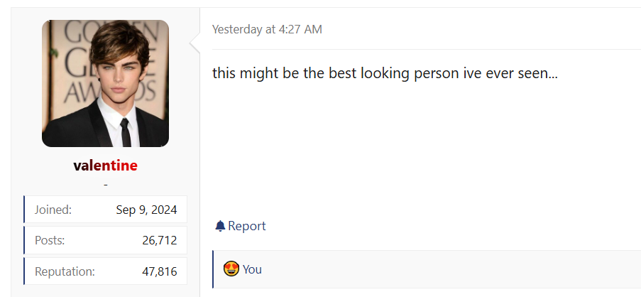This screenshot has width=641, height=297.
Task: Click the post's speech-bubble arrow pointer
Action: pyautogui.click(x=195, y=45)
